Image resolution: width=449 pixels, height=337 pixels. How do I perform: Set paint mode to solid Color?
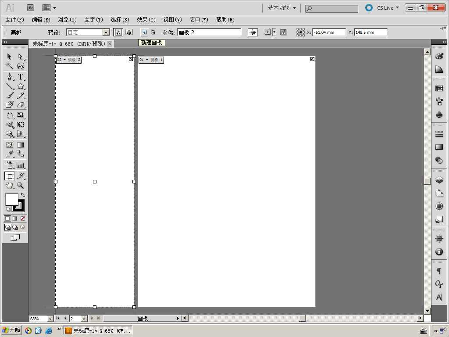pos(7,219)
